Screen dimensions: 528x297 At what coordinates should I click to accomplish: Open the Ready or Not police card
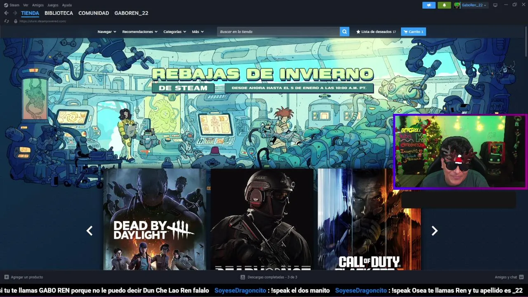tap(262, 219)
